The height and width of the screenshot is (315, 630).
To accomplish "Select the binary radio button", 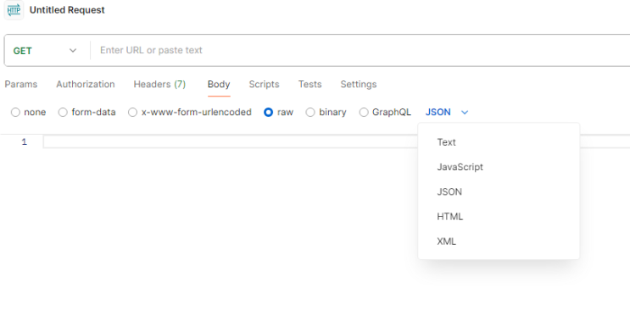I will 310,113.
